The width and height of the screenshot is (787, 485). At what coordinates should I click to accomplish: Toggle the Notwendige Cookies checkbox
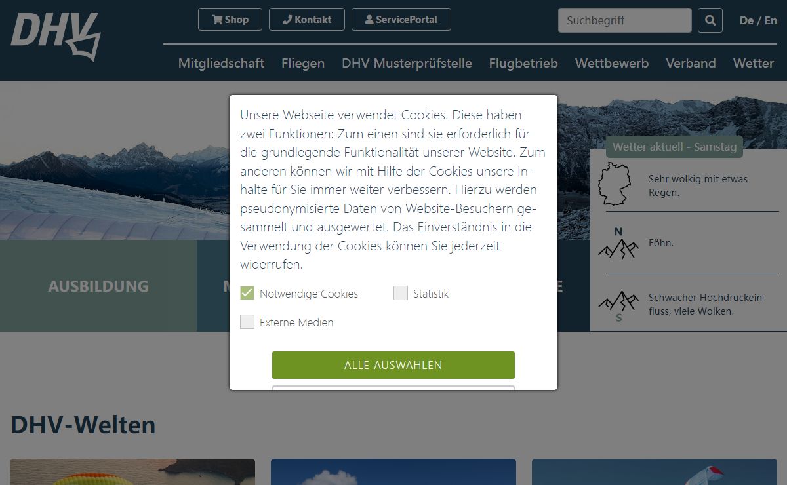[247, 293]
